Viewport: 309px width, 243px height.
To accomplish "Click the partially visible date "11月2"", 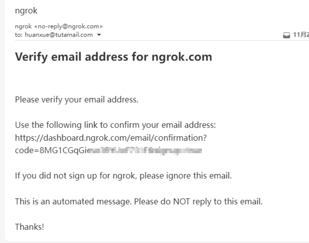I will 300,35.
